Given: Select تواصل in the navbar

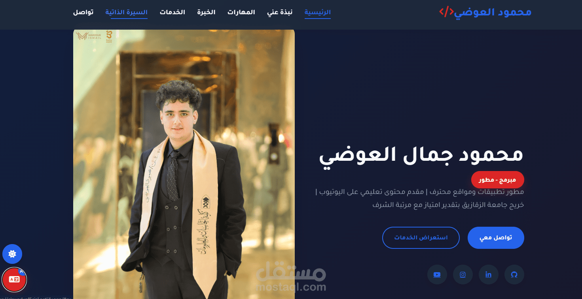Looking at the screenshot, I should [x=83, y=12].
